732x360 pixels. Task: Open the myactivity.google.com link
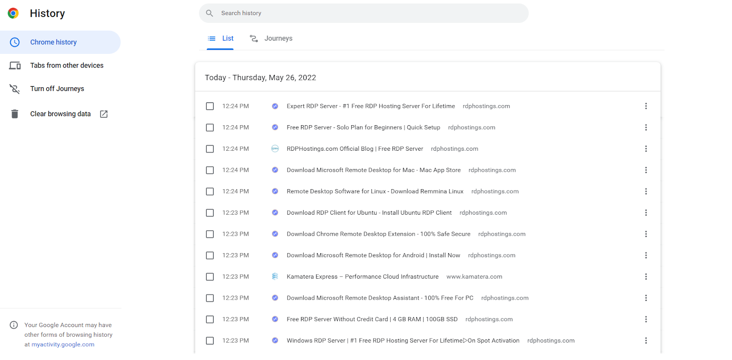(63, 344)
